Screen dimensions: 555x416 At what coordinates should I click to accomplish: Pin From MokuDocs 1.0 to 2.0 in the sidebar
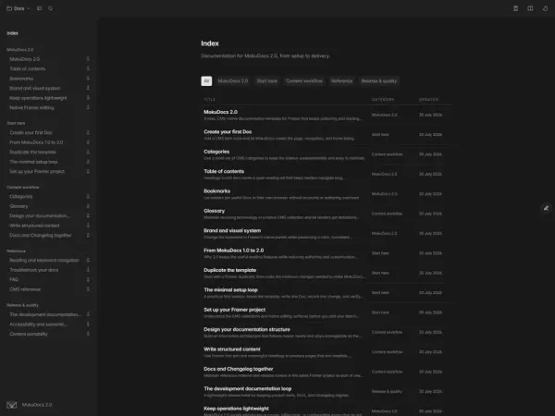[x=88, y=142]
